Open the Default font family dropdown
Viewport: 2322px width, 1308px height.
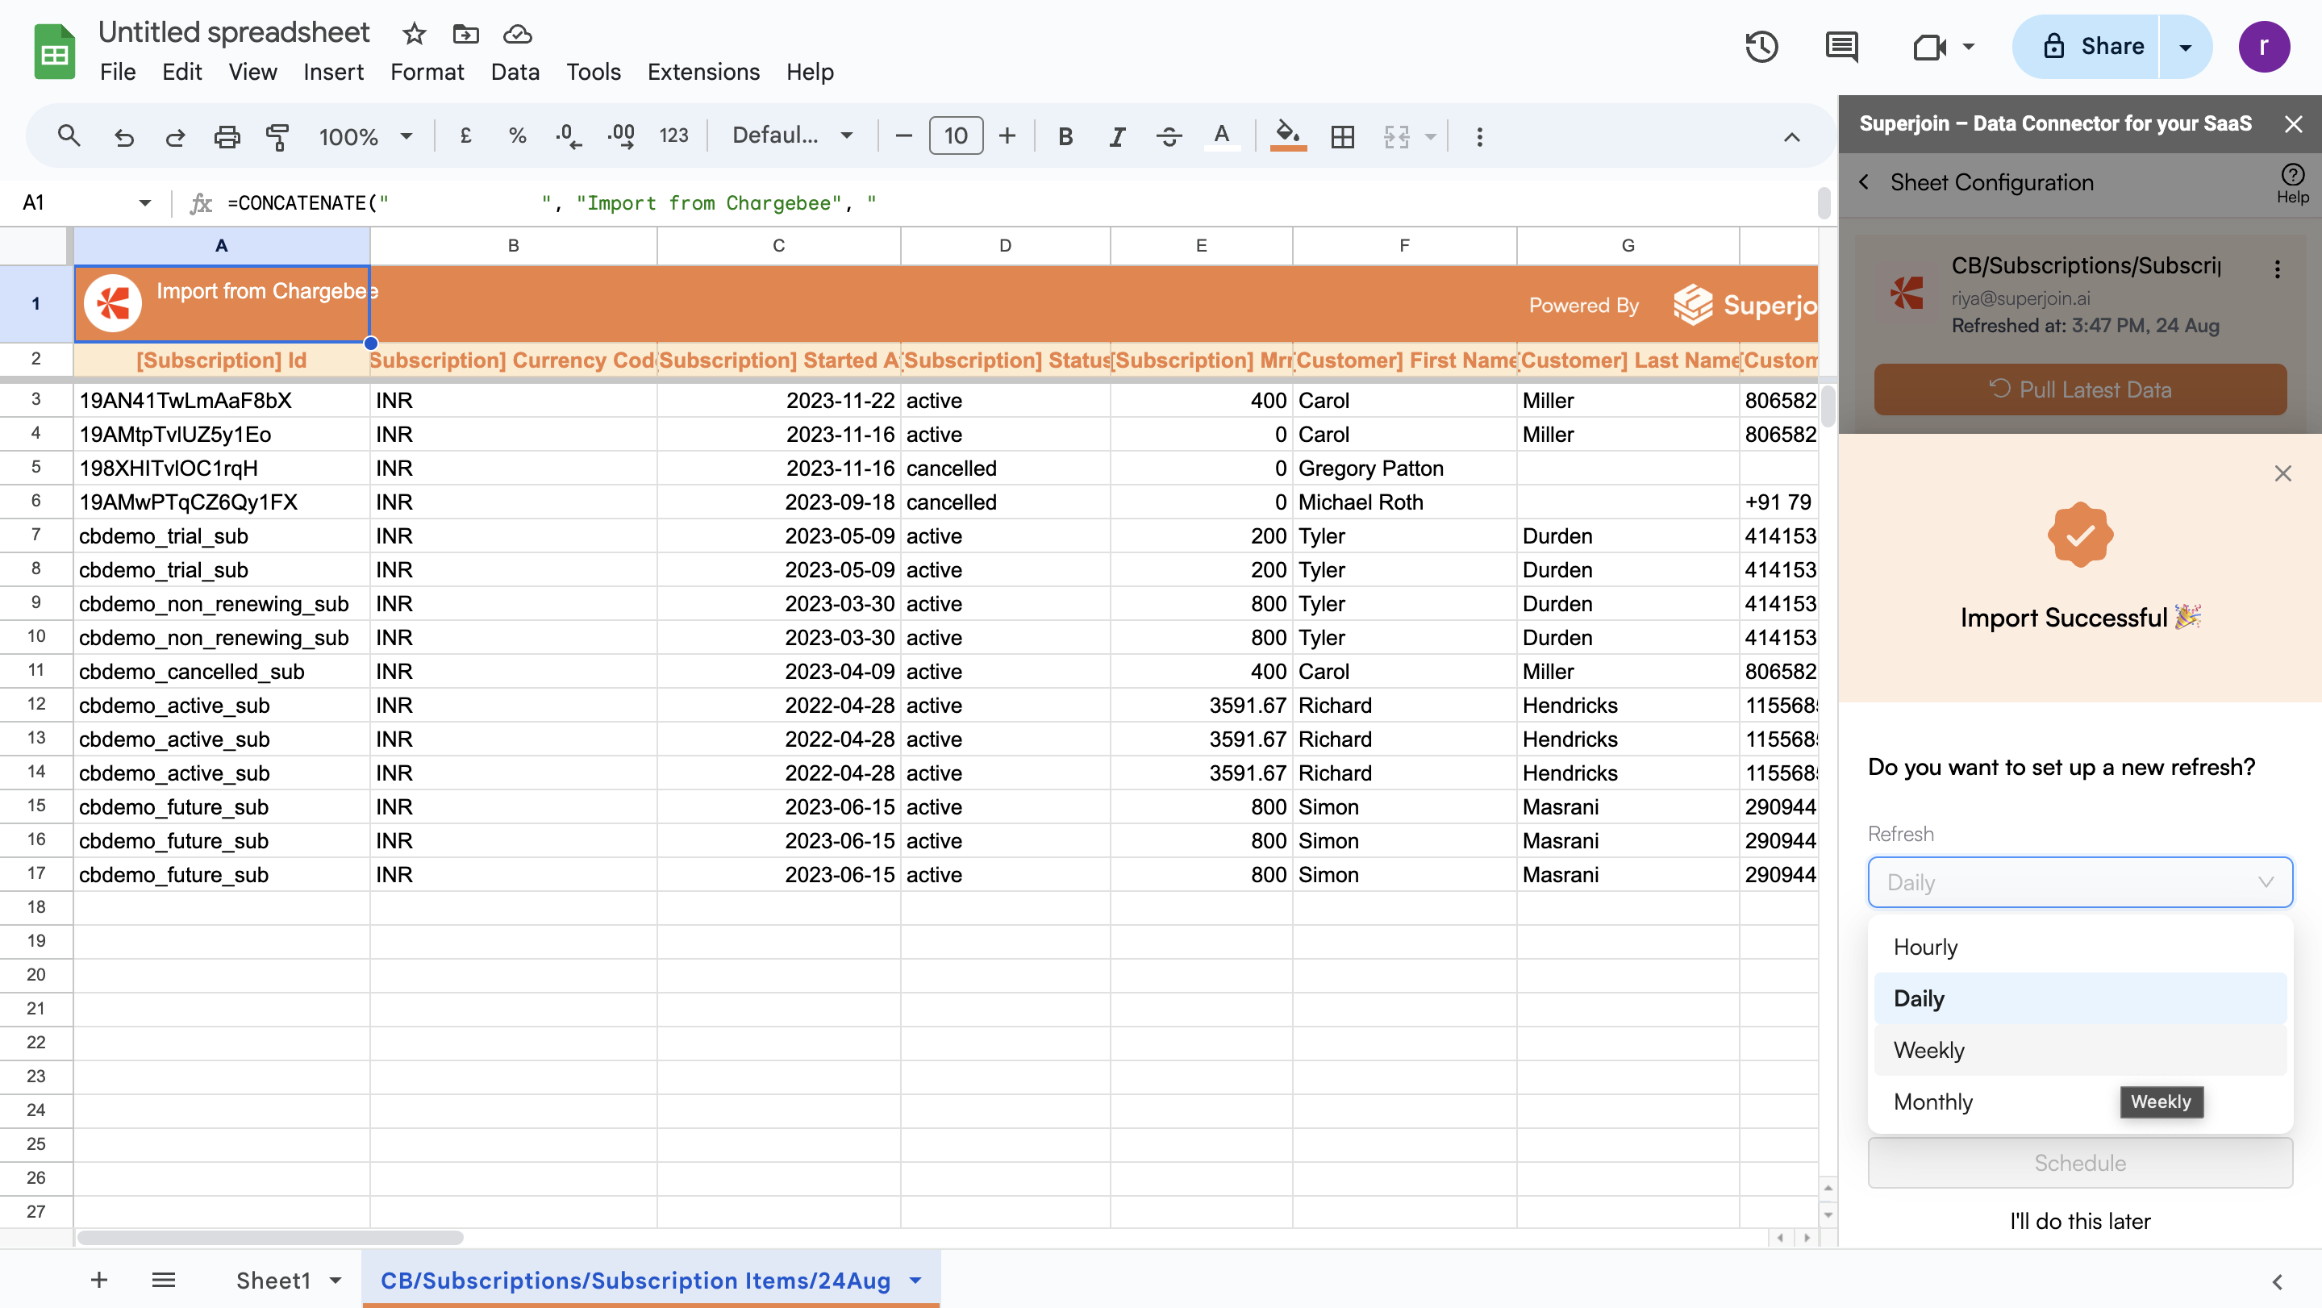click(x=791, y=136)
